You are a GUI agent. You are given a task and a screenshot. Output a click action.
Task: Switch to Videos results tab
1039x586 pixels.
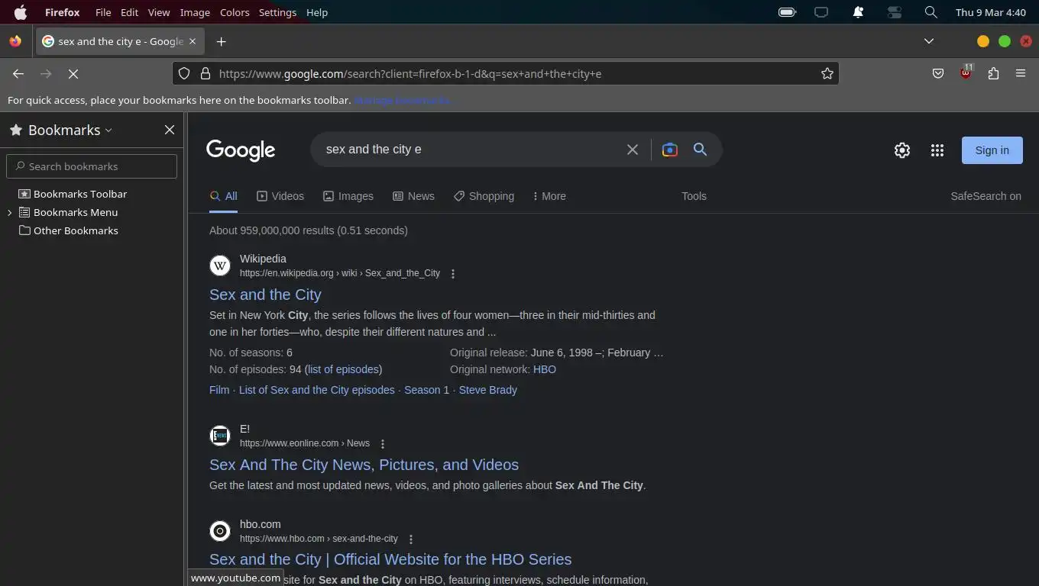click(280, 196)
